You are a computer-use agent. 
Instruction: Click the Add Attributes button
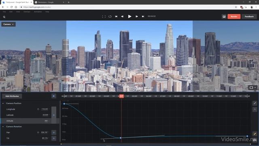pyautogui.click(x=12, y=96)
